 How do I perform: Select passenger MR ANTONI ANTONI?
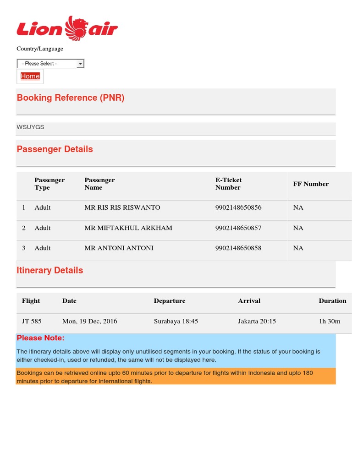(x=119, y=248)
